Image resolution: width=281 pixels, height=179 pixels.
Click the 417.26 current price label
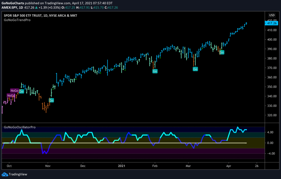271,23
